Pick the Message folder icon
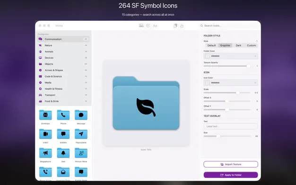 81,115
